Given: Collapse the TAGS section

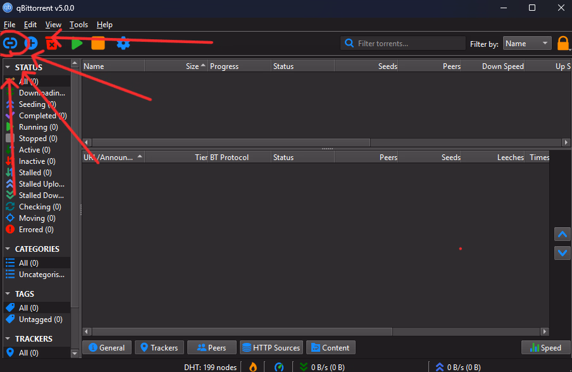Looking at the screenshot, I should click(x=8, y=294).
